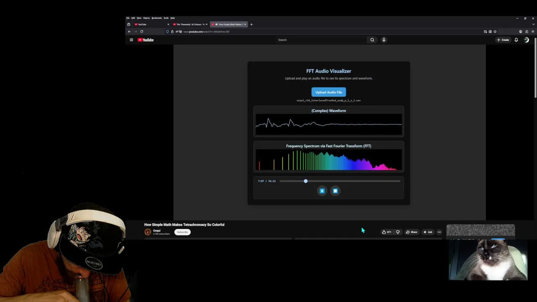Image resolution: width=537 pixels, height=302 pixels.
Task: Click the stop button in the visualizer
Action: click(335, 191)
